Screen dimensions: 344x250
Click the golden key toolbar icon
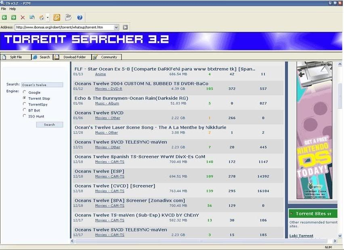point(57,17)
